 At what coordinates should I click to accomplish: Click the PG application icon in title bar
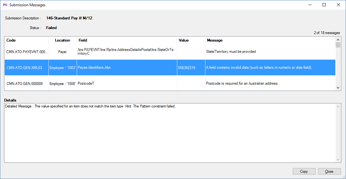[5, 5]
